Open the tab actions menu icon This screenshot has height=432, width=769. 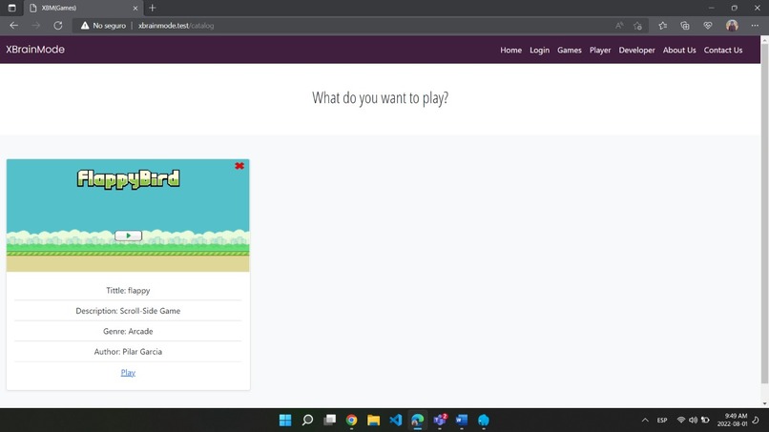tap(11, 8)
